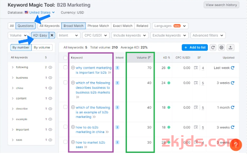Group keywords By number
This screenshot has height=155, width=247.
click(x=21, y=48)
